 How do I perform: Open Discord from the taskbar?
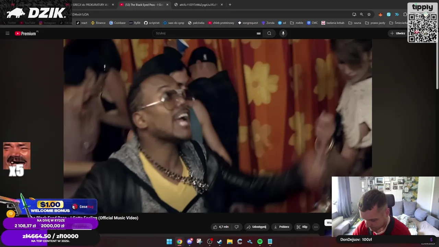point(189,242)
